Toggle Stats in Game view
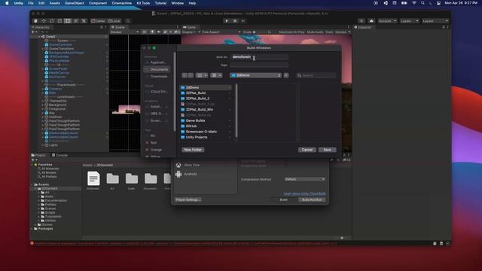 (329, 32)
